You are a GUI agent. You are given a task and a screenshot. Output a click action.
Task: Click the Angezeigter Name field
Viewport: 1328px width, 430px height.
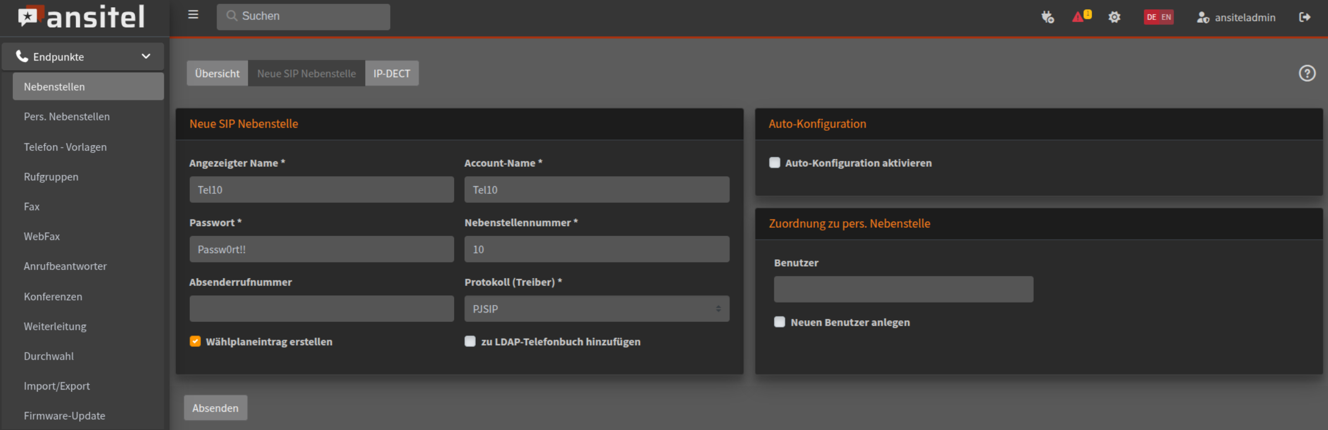click(x=321, y=190)
